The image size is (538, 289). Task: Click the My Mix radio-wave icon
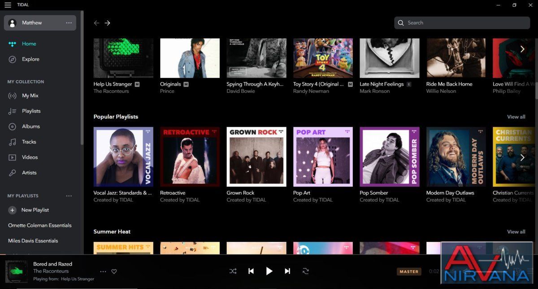pyautogui.click(x=13, y=96)
